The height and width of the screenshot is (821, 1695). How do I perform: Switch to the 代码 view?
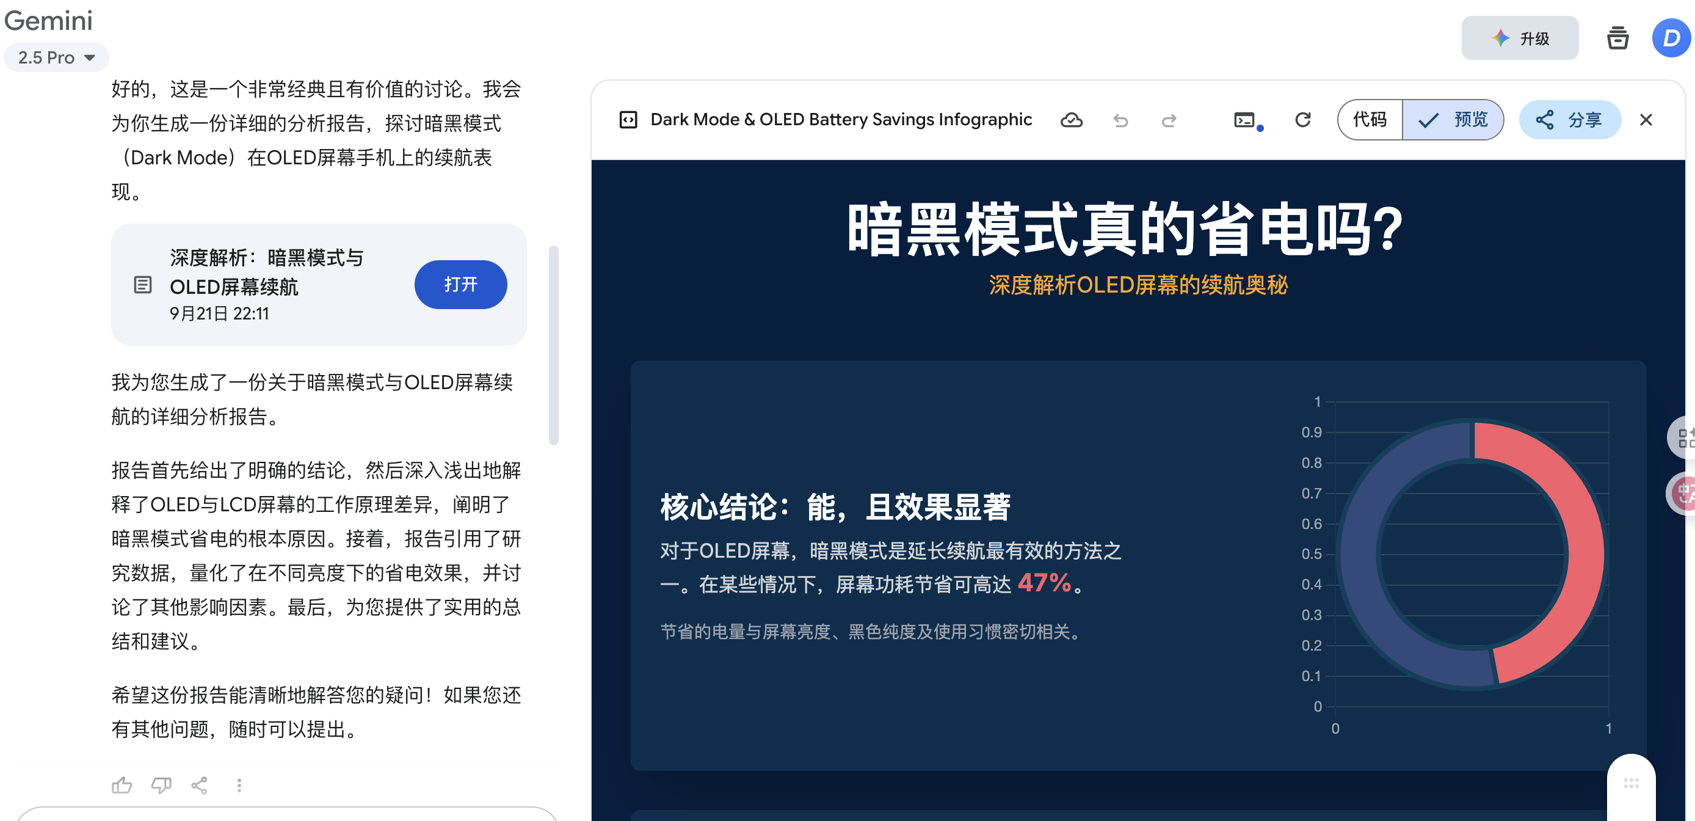[1370, 120]
